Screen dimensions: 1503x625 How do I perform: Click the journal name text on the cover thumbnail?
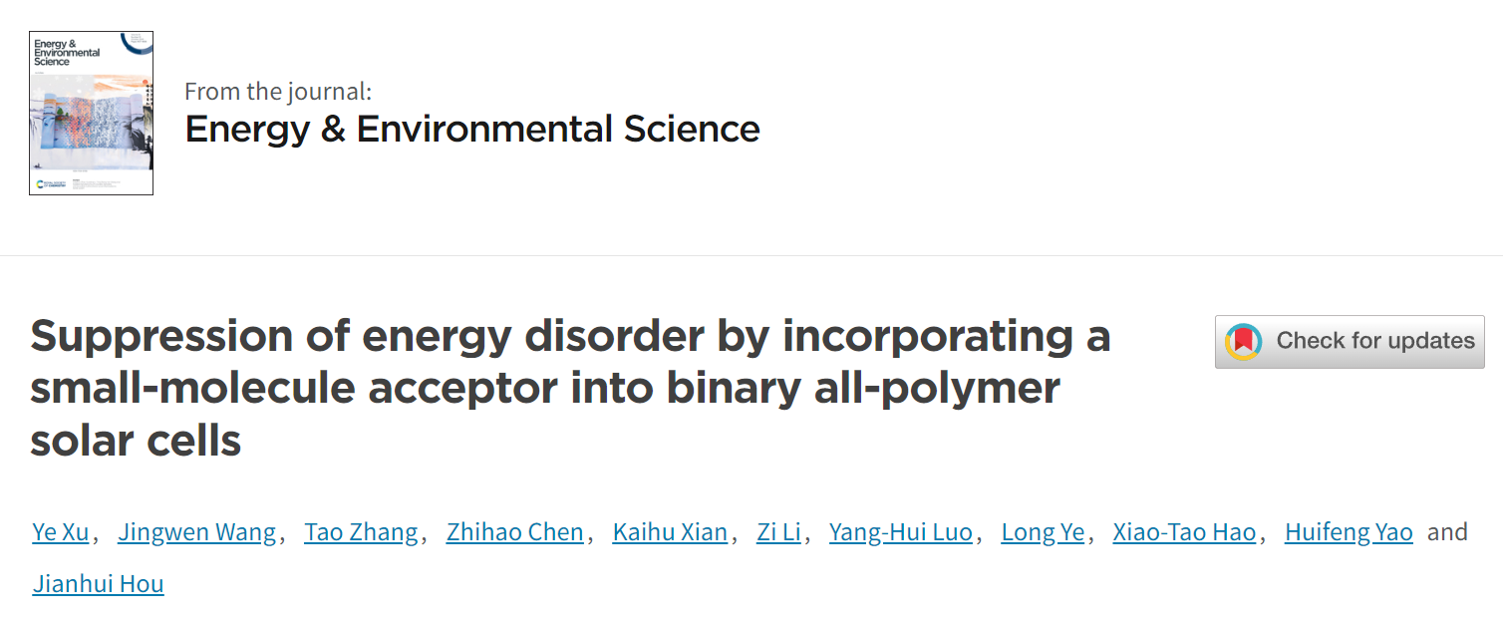coord(66,53)
